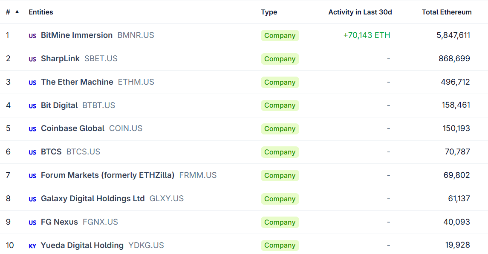Viewport: 488px width, 254px height.
Task: Click the US country flag beside Bit Digital
Action: click(x=32, y=106)
